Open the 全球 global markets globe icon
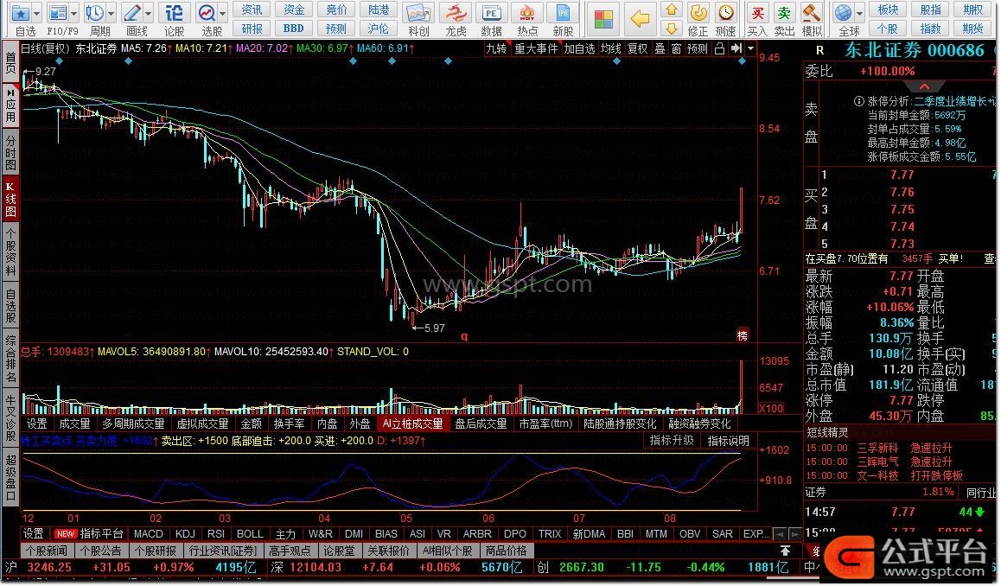1001x586 pixels. [x=844, y=13]
